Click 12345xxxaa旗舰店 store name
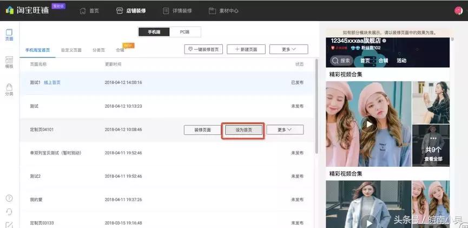Screen dimensions: 468x228 tap(355, 41)
